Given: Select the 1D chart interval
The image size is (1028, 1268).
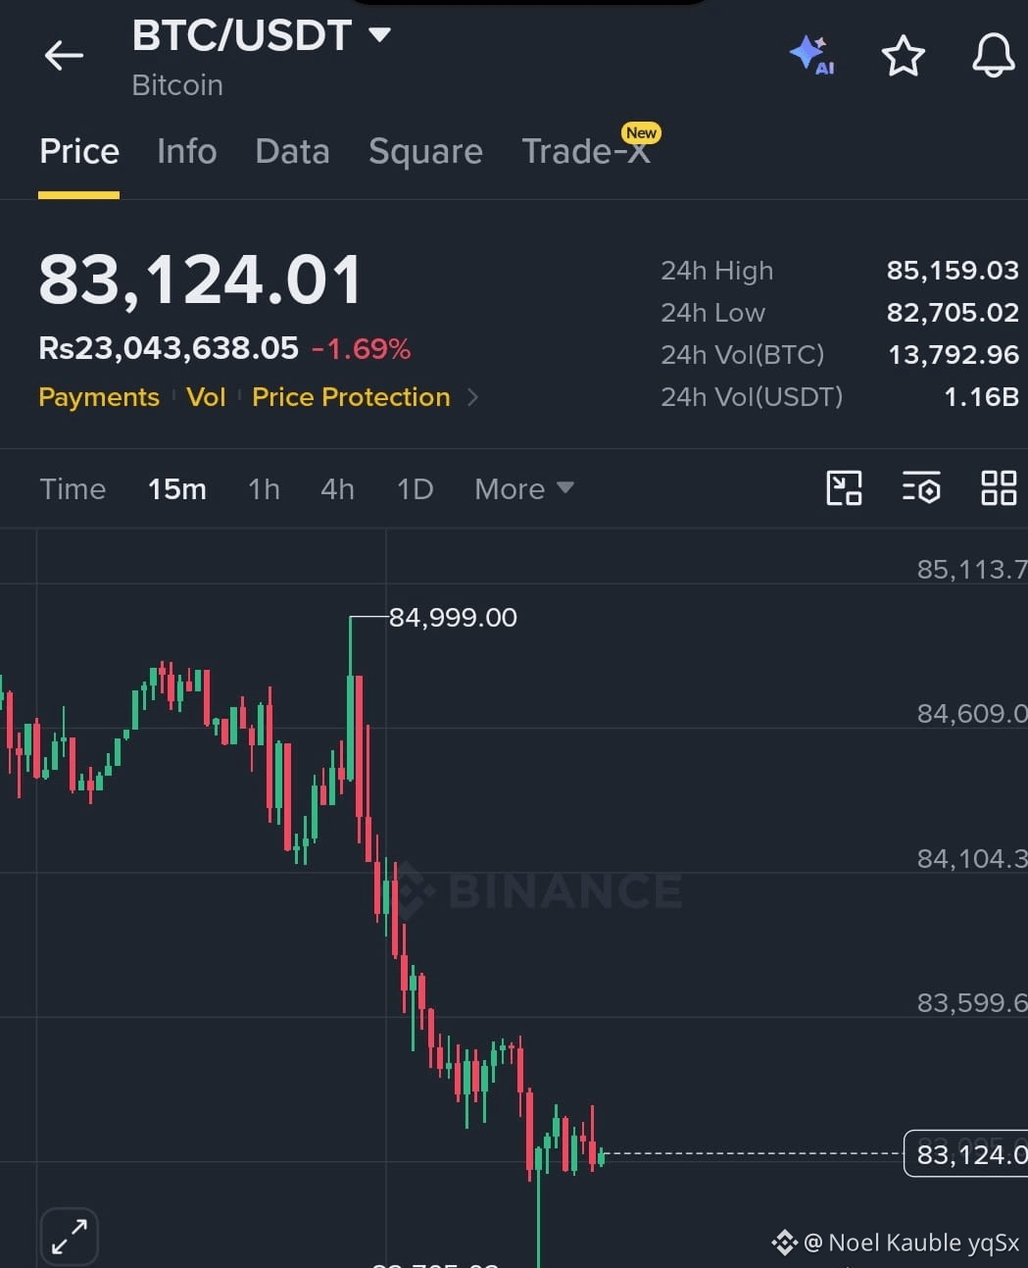Looking at the screenshot, I should tap(415, 488).
